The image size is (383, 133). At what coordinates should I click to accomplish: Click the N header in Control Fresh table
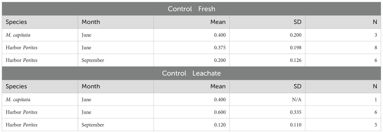click(x=343, y=22)
